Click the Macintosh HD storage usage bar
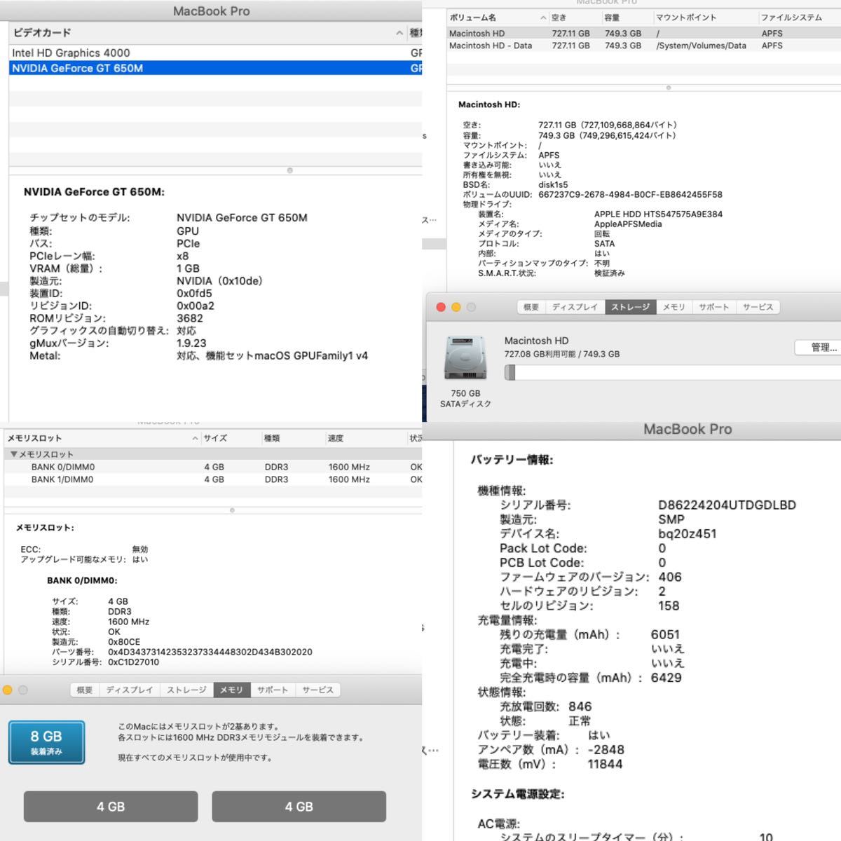This screenshot has width=841, height=841. tap(673, 372)
